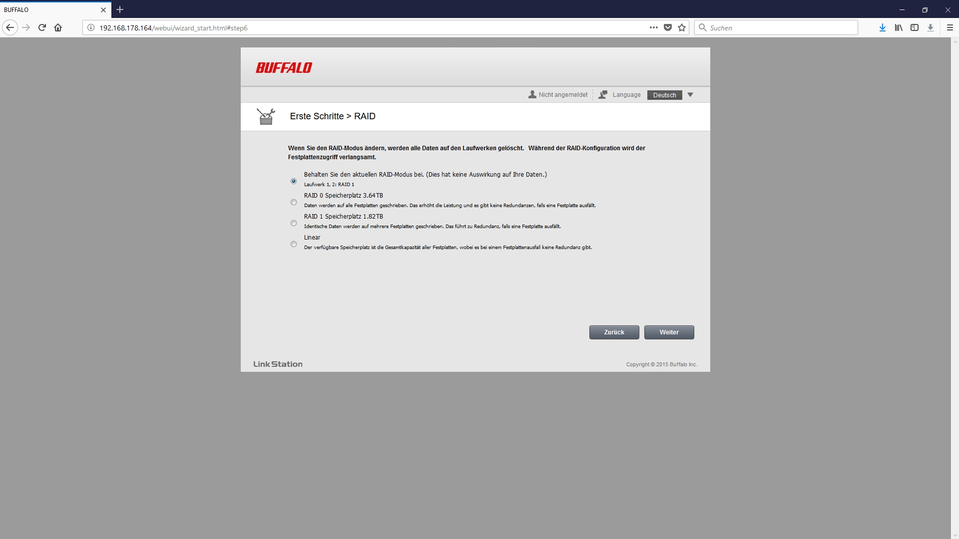959x539 pixels.
Task: Save page to Pocket icon
Action: point(668,28)
